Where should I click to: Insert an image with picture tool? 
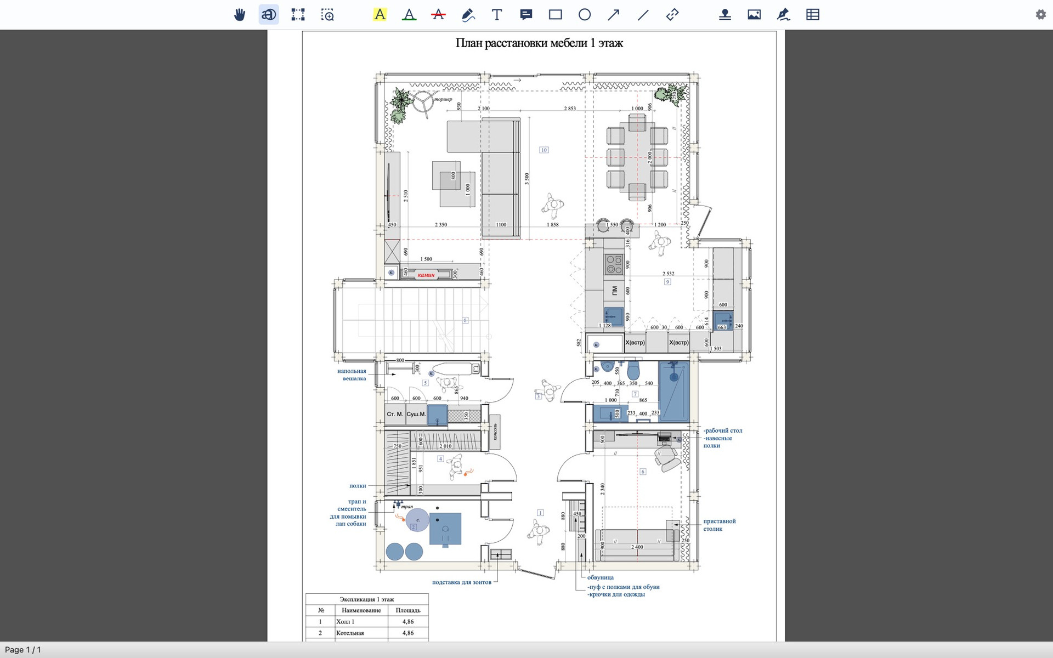pos(754,15)
